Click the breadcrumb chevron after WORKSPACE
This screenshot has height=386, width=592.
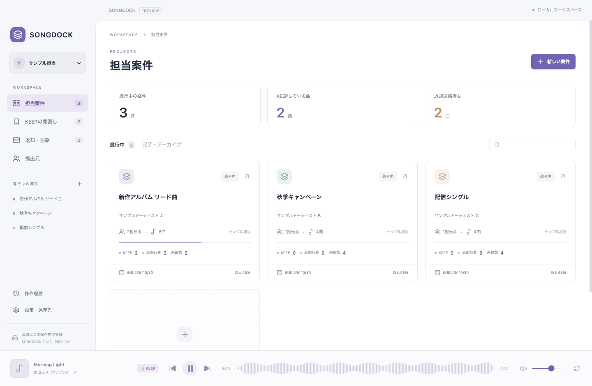click(x=145, y=35)
